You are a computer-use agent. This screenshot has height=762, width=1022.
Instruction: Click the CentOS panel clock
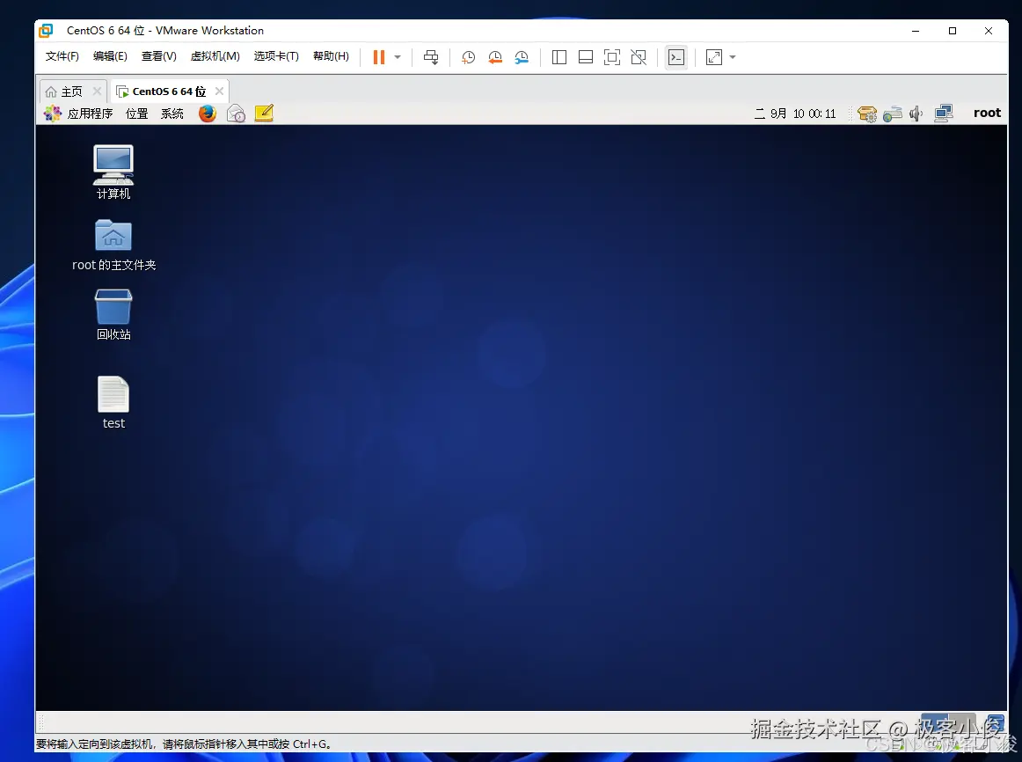[795, 114]
